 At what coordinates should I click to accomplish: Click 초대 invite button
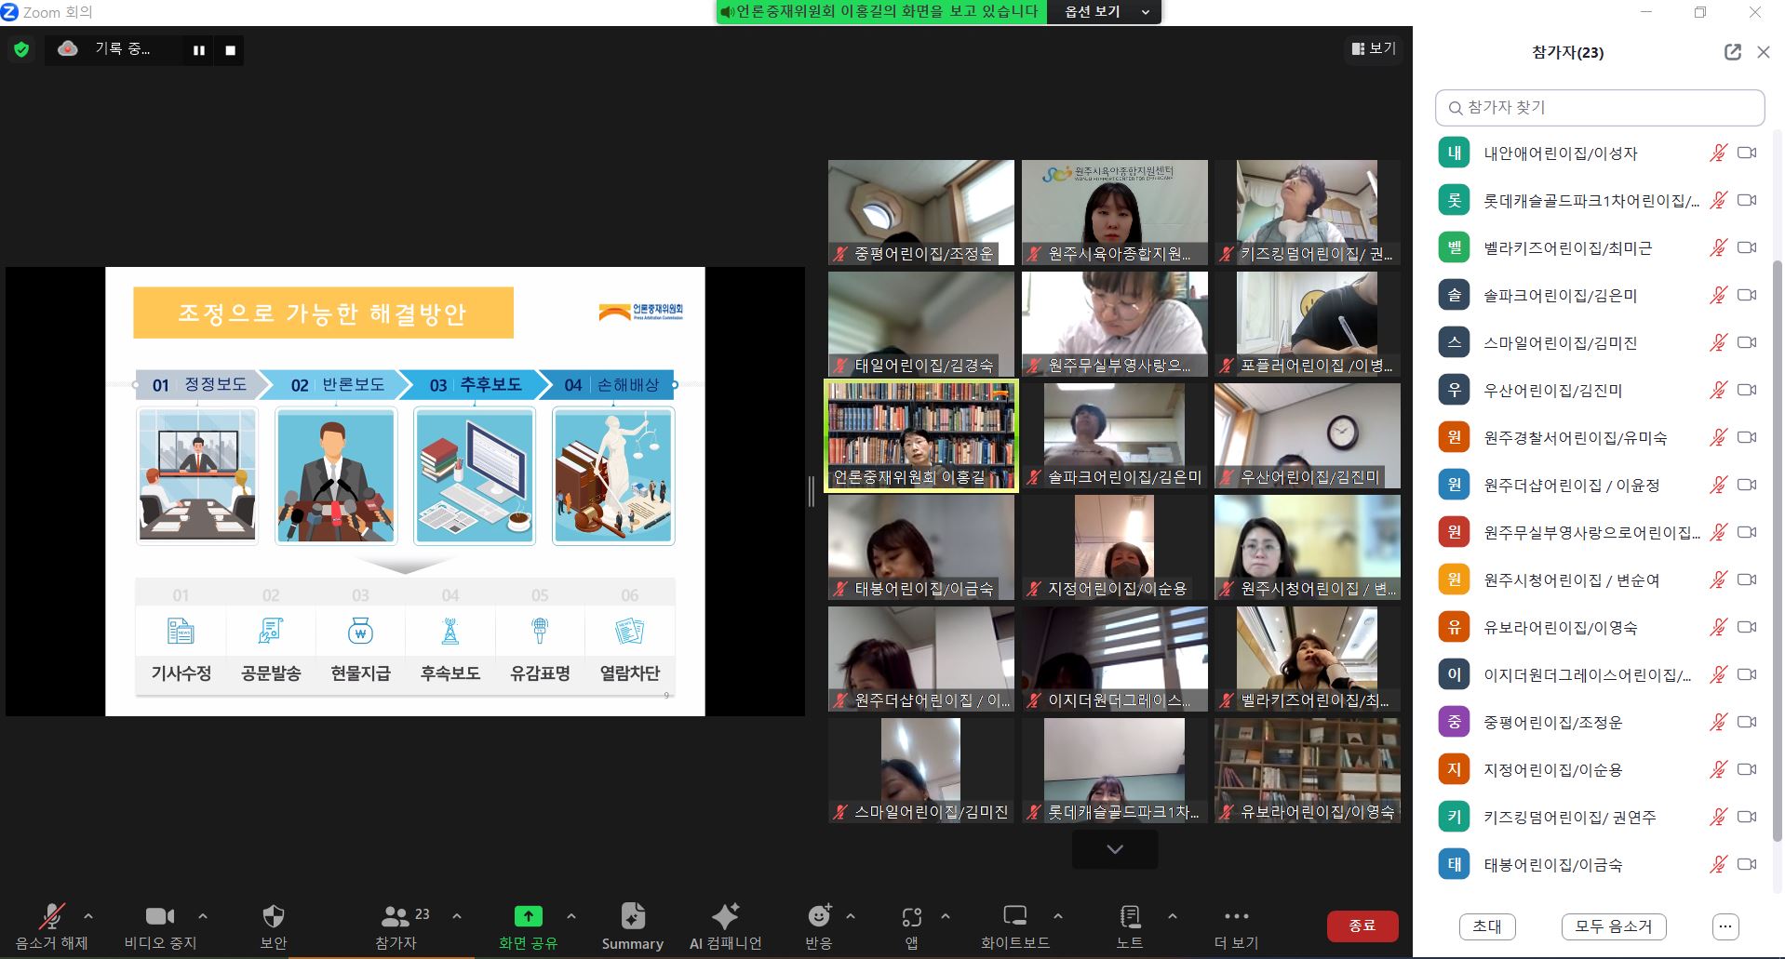click(1487, 926)
